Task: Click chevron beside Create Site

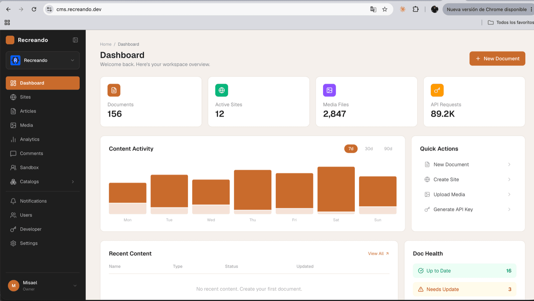Action: pos(509,180)
